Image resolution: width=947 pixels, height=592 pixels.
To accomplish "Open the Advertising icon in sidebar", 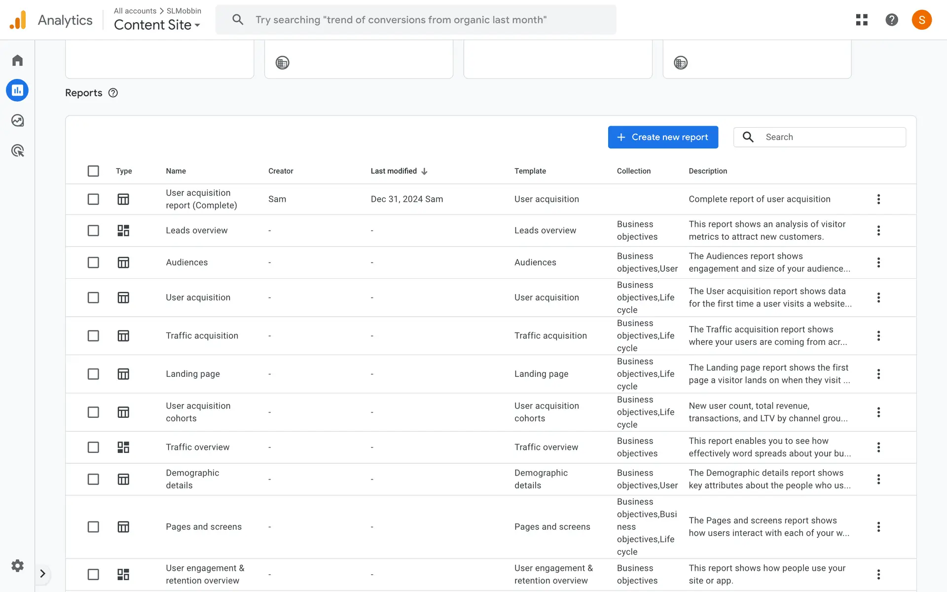I will pyautogui.click(x=18, y=150).
